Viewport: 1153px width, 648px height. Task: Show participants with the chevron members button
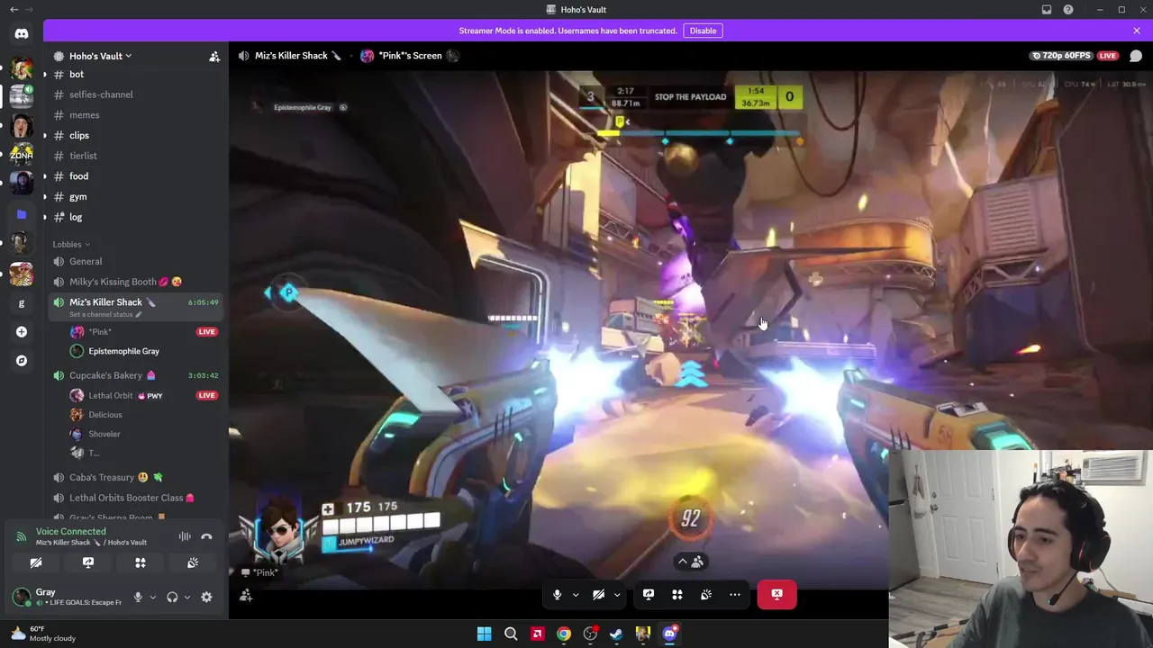pos(690,562)
